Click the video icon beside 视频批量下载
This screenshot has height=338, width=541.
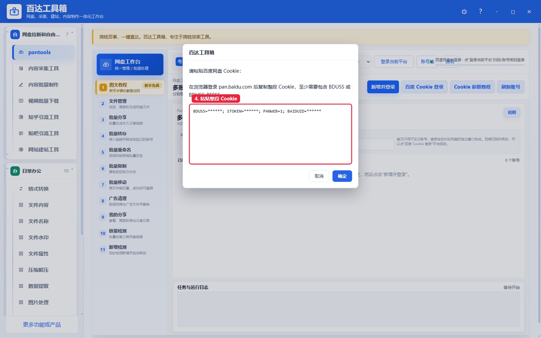[21, 101]
